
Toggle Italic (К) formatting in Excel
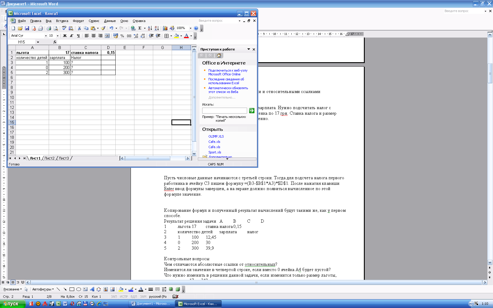[x=71, y=36]
